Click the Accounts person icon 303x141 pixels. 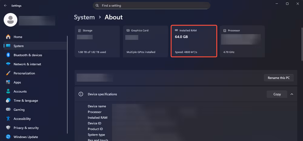8,91
